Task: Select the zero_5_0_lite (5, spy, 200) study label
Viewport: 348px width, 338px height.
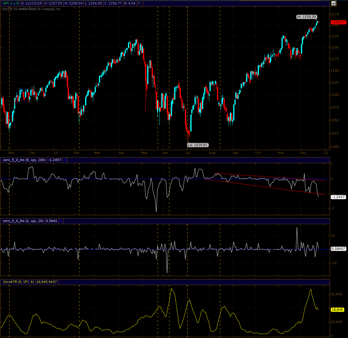Action: pos(24,160)
